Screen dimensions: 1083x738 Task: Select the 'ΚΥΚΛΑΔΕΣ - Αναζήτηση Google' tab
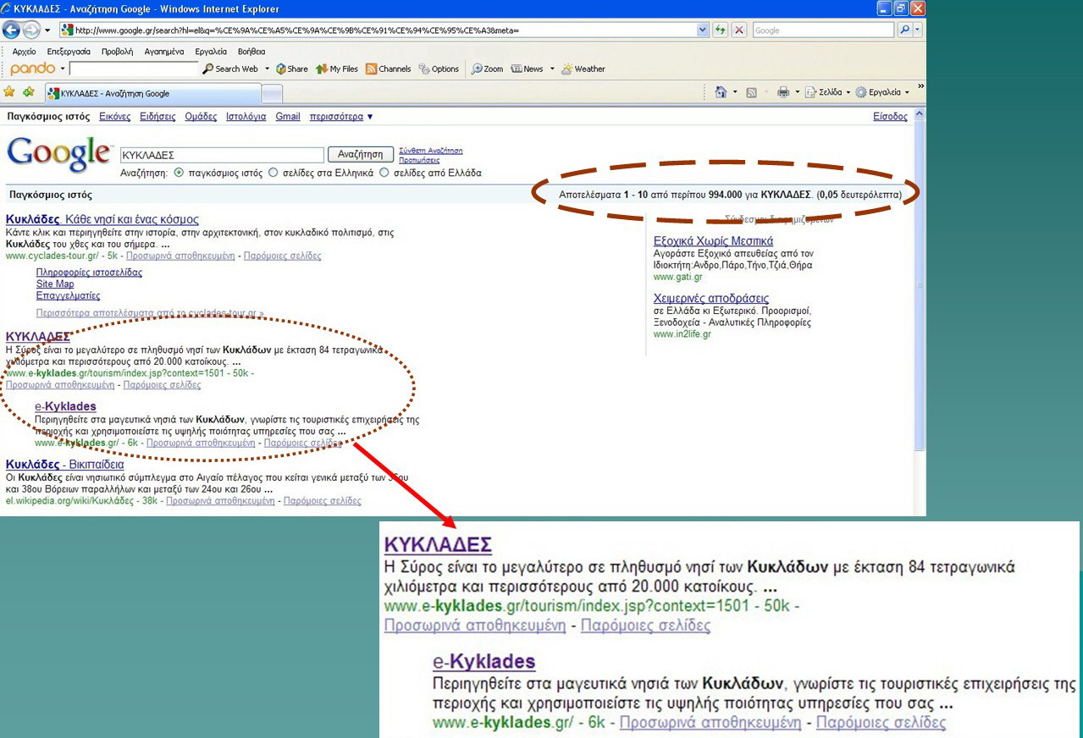[x=152, y=93]
